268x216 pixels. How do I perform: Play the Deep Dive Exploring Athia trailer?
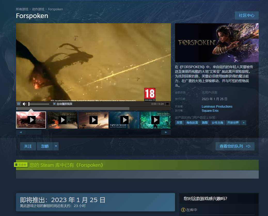pyautogui.click(x=124, y=120)
